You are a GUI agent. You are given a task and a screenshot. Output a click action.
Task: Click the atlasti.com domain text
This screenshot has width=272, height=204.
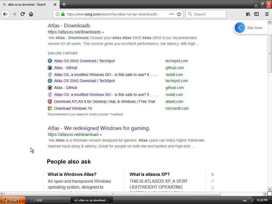pyautogui.click(x=174, y=101)
